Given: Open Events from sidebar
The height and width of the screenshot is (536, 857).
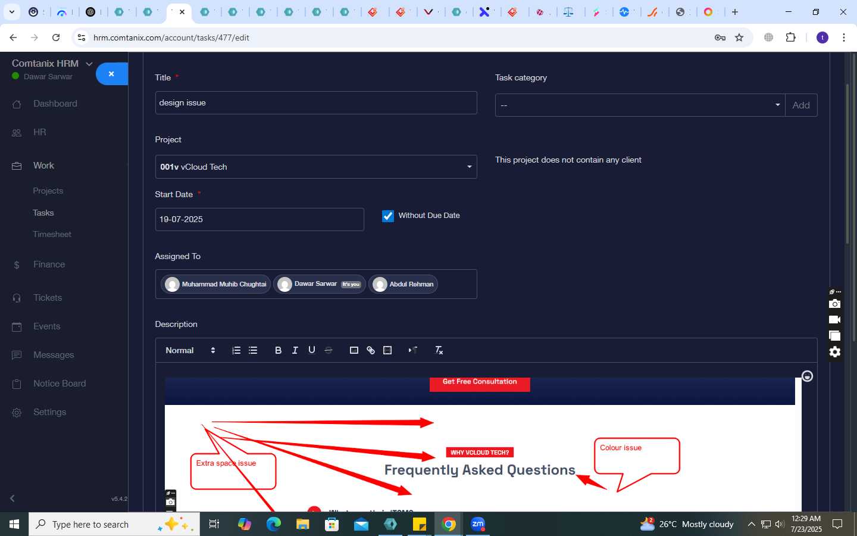Looking at the screenshot, I should point(47,326).
